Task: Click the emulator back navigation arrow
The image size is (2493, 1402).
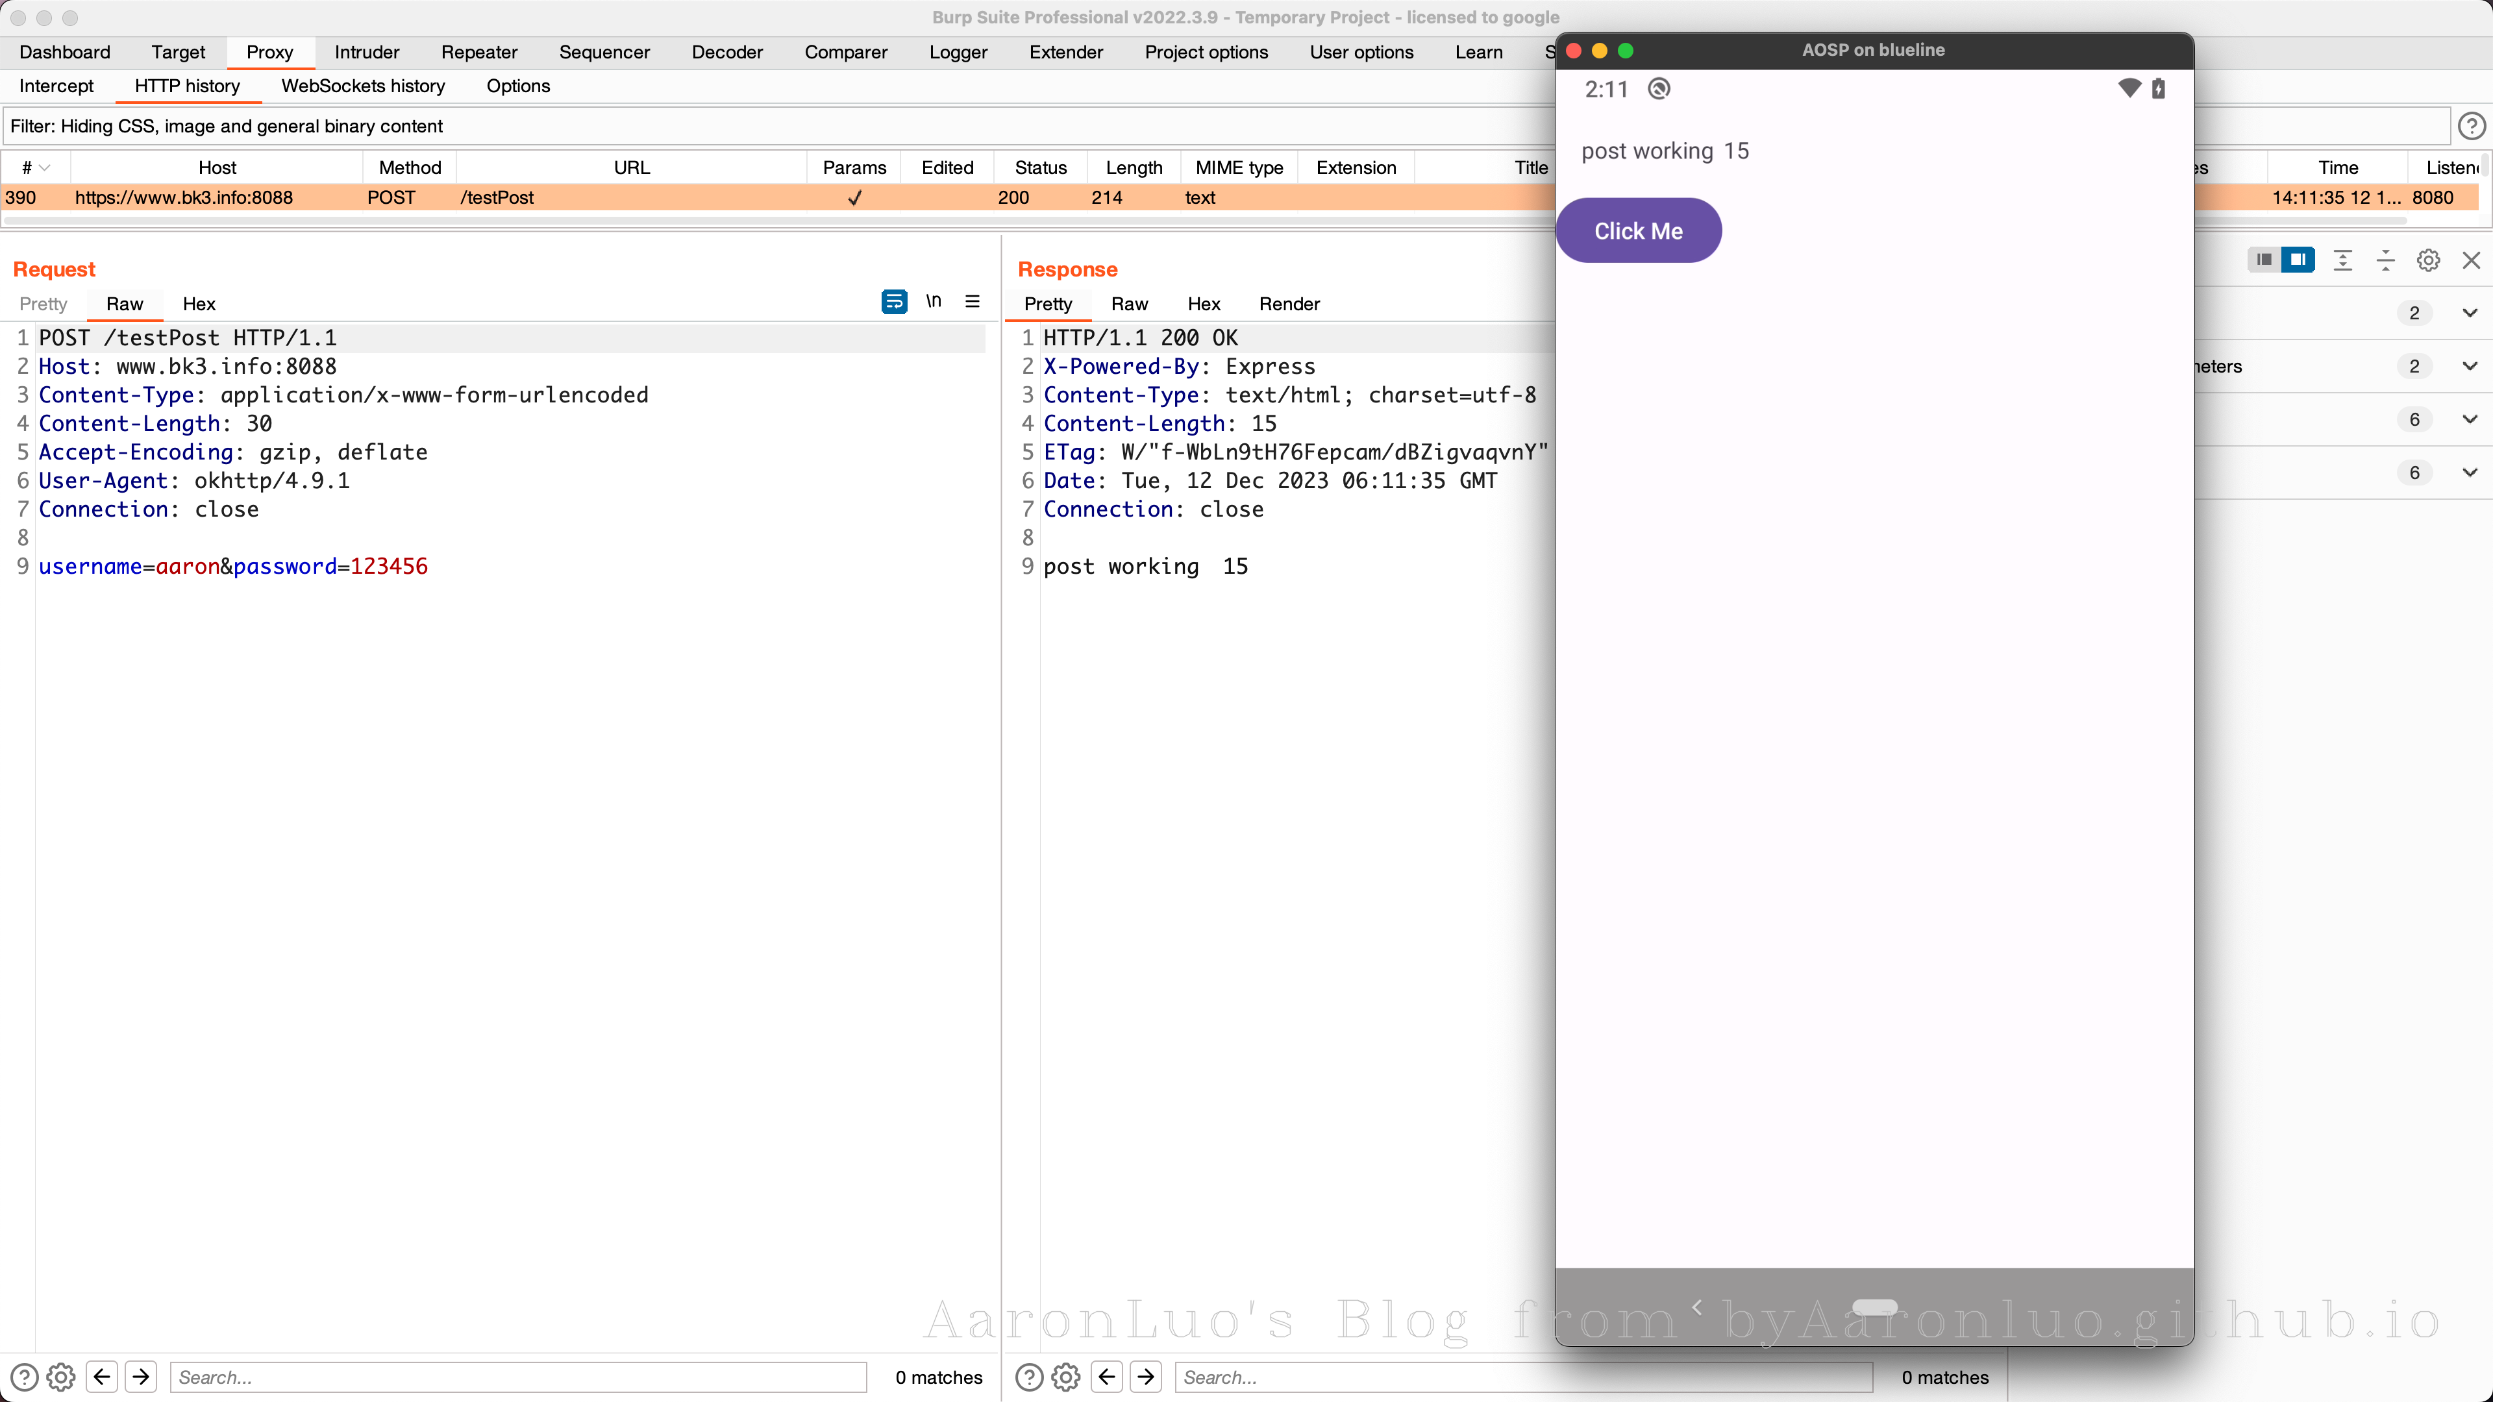Action: (x=1696, y=1307)
